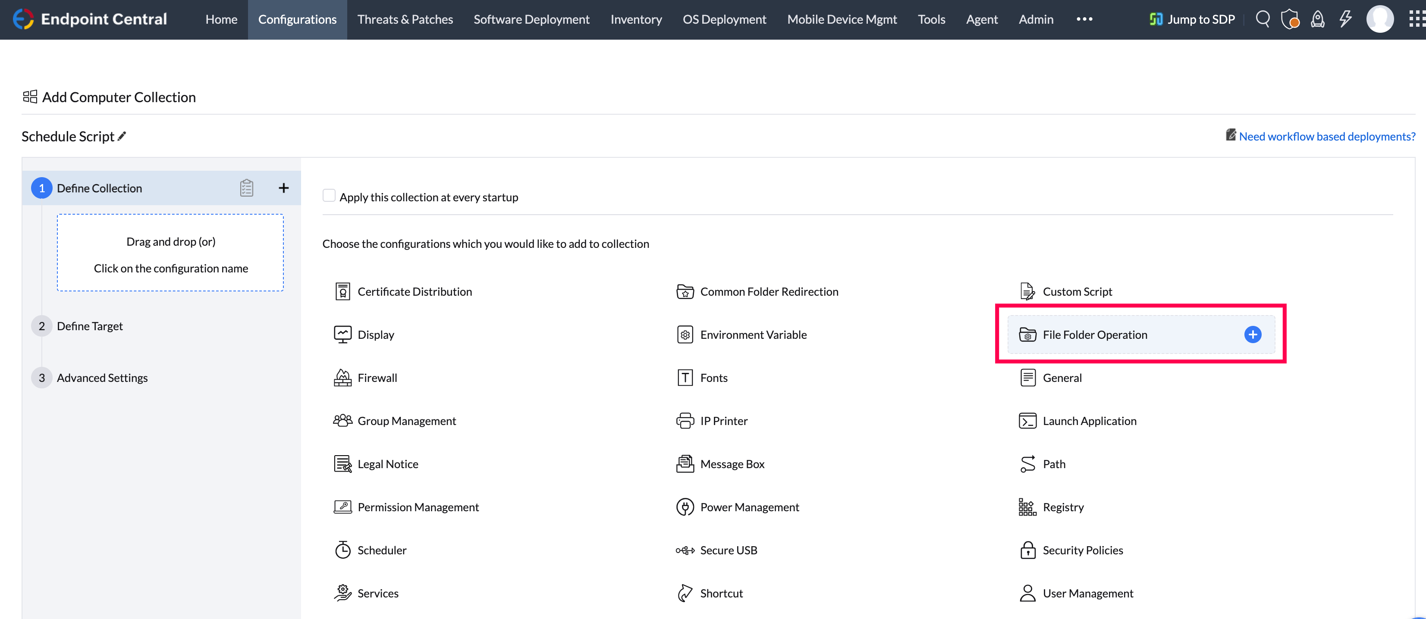Click the Endpoint Central logo icon

click(x=23, y=19)
